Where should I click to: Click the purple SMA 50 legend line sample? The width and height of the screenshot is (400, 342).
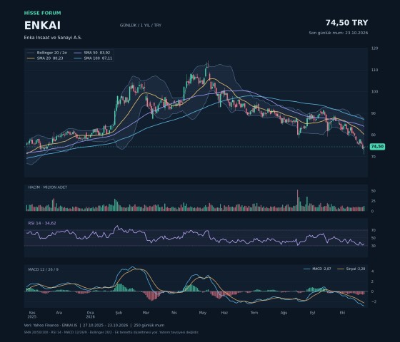click(78, 53)
